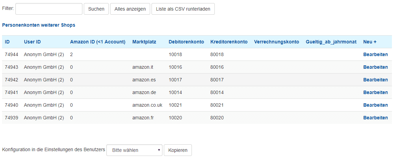Image resolution: width=394 pixels, height=158 pixels.
Task: Sort by the Gueltig_ab_jahrmonat column header
Action: tap(331, 42)
